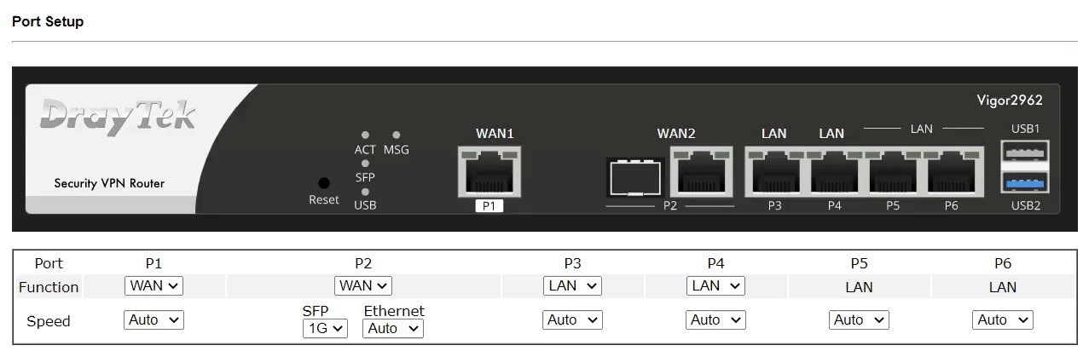1083x351 pixels.
Task: Select the P3 LAN port icon
Action: 775,171
